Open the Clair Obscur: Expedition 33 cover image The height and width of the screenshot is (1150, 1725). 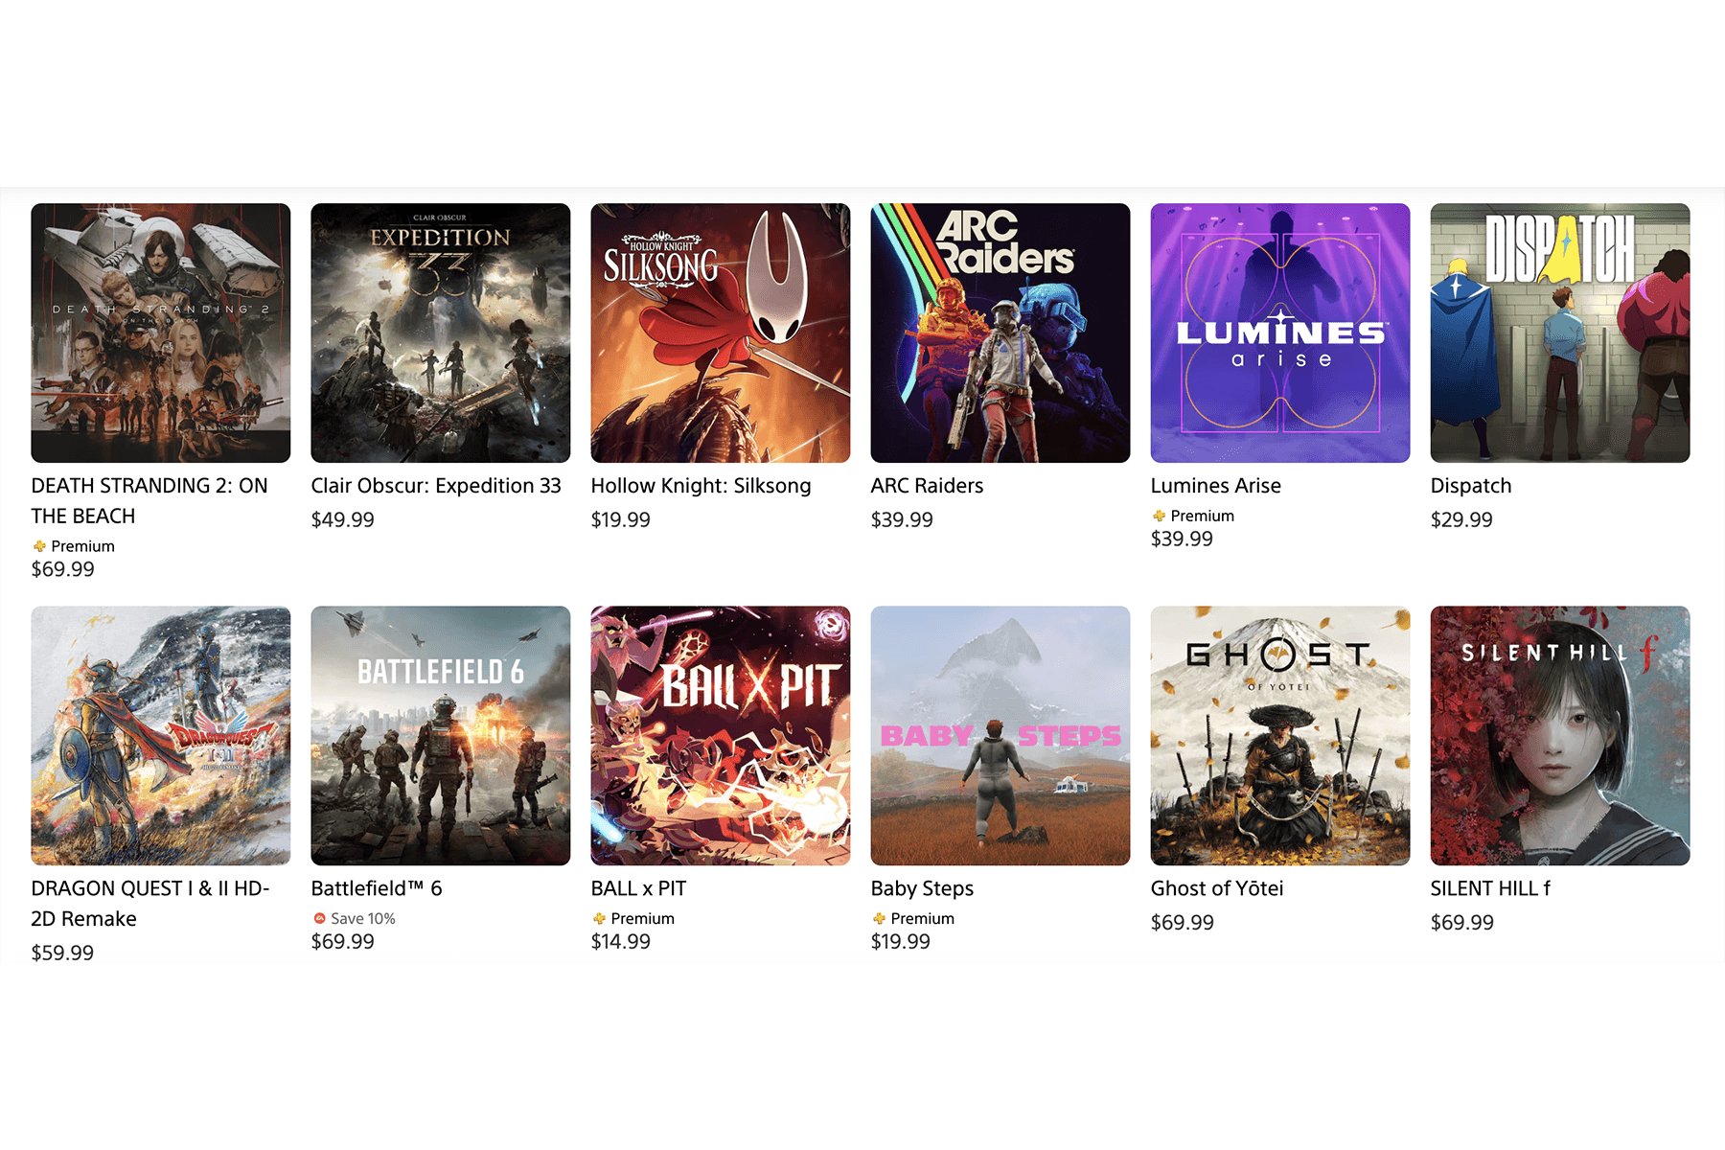pos(441,333)
